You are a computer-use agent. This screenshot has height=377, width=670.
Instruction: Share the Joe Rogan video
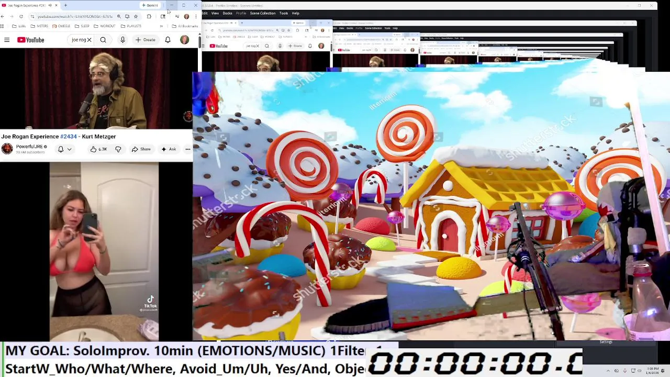tap(141, 149)
